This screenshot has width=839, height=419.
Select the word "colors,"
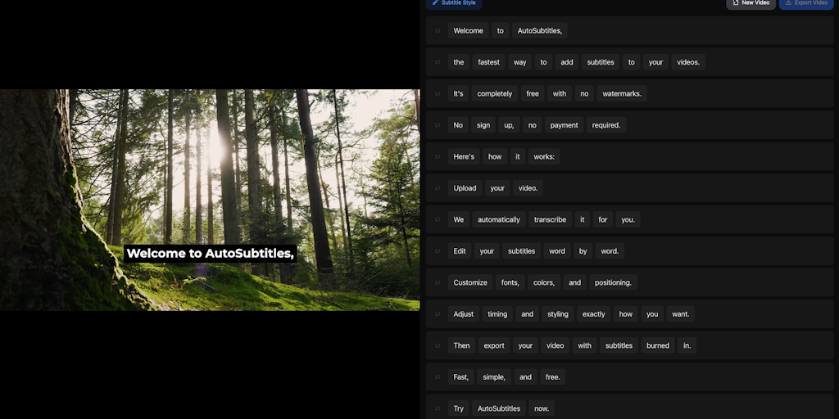(544, 282)
